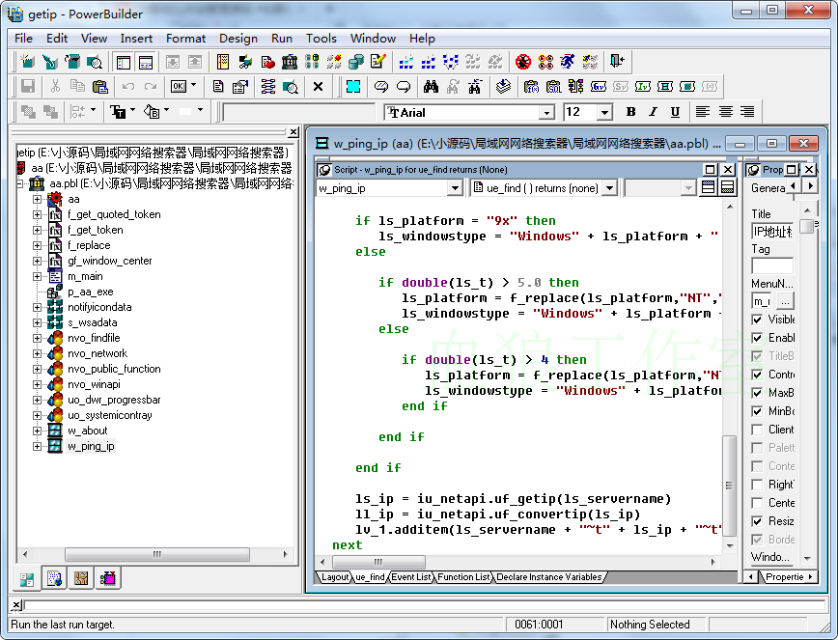Open the Design menu

tap(237, 39)
